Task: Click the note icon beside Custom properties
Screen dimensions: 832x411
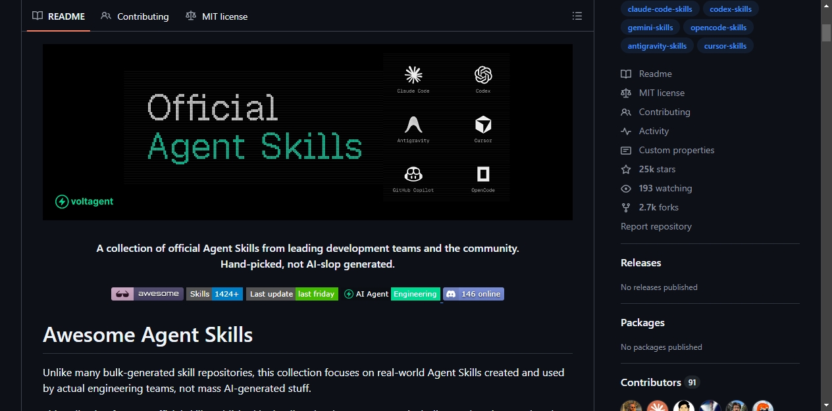Action: tap(626, 150)
